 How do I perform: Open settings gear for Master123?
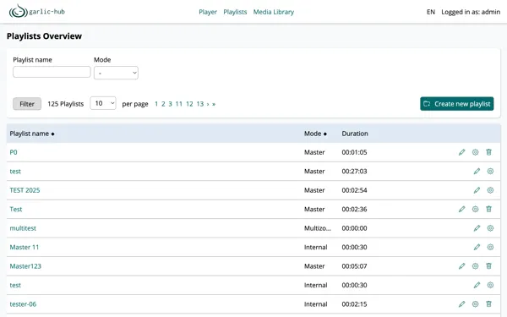tap(475, 266)
